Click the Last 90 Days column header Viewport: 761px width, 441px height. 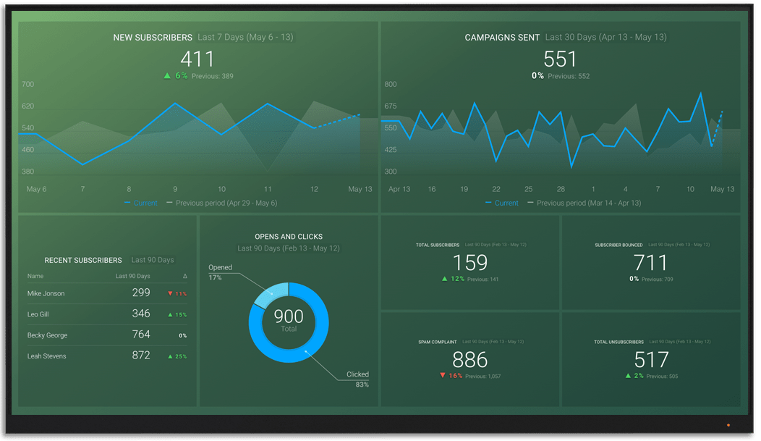[x=133, y=276]
